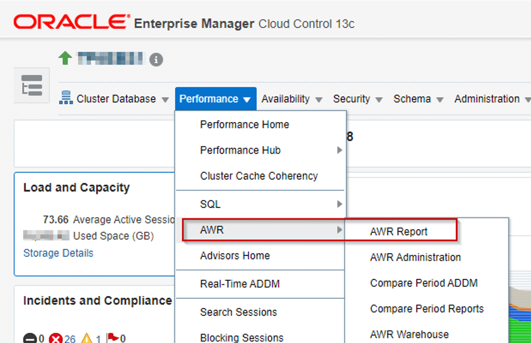Screen dimensions: 531x343
Task: Collapse the Performance dropdown menu
Action: tap(215, 99)
